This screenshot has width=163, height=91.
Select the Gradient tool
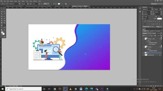tap(4, 21)
